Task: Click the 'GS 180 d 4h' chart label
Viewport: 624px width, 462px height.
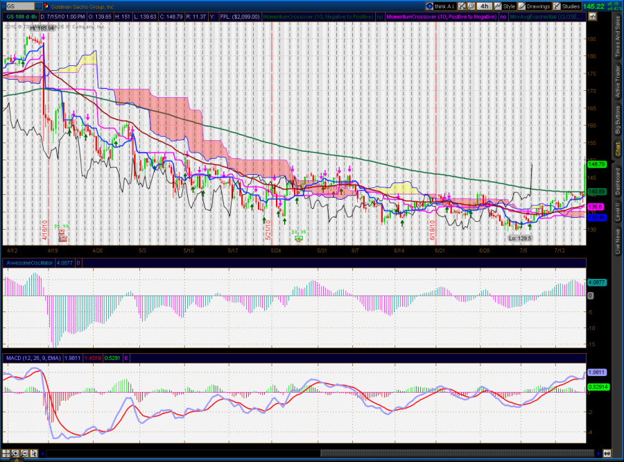Action: pos(22,17)
